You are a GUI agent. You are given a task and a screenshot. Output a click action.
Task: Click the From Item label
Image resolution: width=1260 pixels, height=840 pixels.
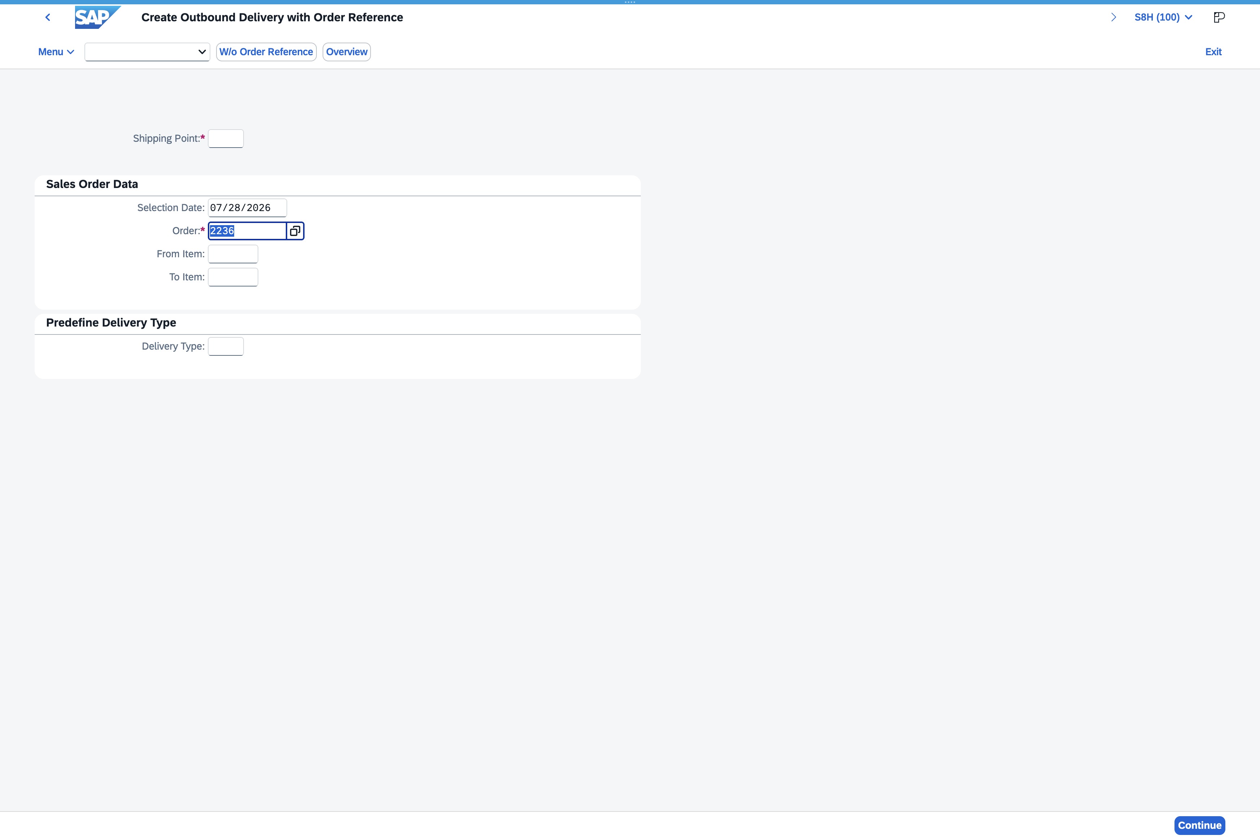[x=180, y=254]
